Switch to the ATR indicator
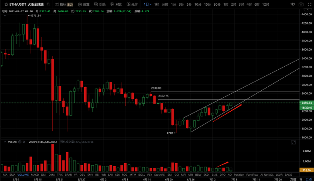The image size is (314, 181). (x=190, y=174)
